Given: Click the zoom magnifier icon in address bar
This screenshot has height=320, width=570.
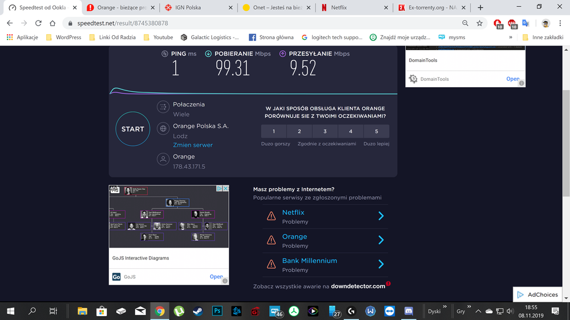Looking at the screenshot, I should (x=465, y=23).
